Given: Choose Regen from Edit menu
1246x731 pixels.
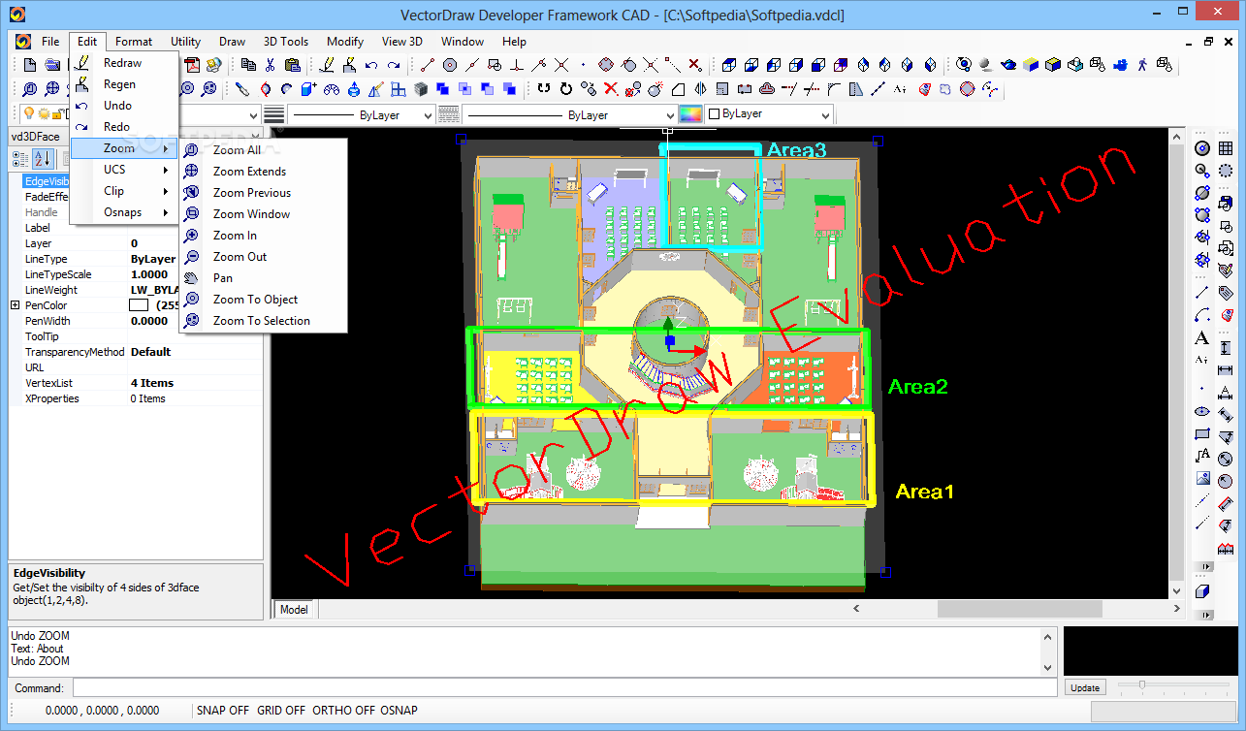Looking at the screenshot, I should click(125, 84).
